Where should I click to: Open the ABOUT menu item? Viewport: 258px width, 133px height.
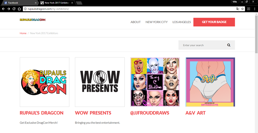point(135,22)
